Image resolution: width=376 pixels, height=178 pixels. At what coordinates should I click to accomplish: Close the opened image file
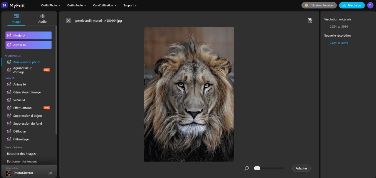pyautogui.click(x=68, y=21)
